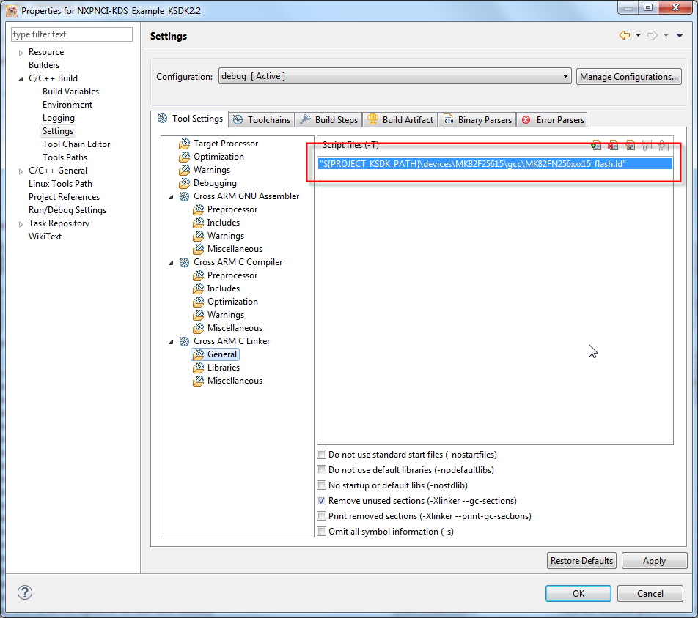Enable Do not use standard start files
This screenshot has height=618, width=698.
pos(321,455)
